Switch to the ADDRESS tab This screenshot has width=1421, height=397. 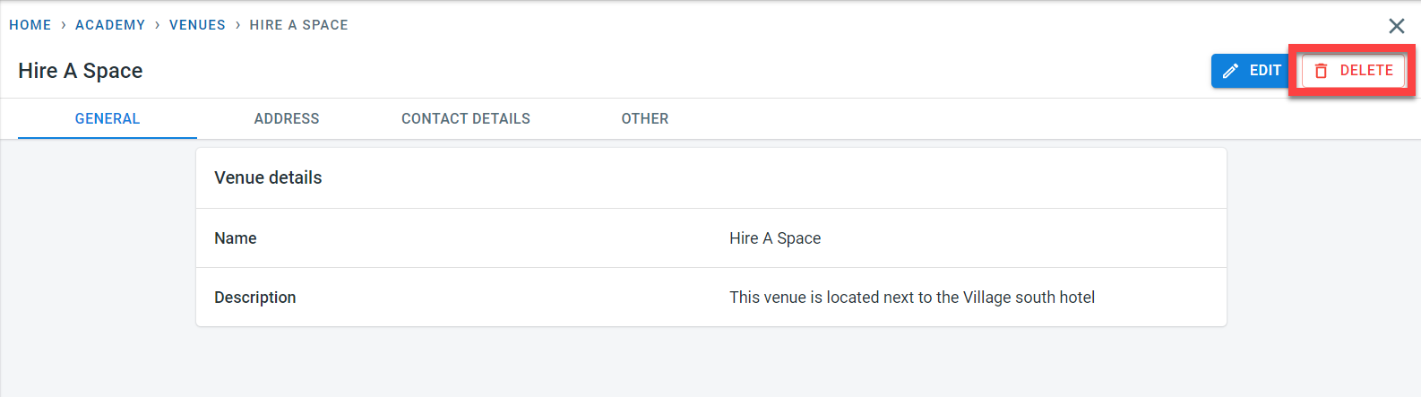tap(287, 118)
